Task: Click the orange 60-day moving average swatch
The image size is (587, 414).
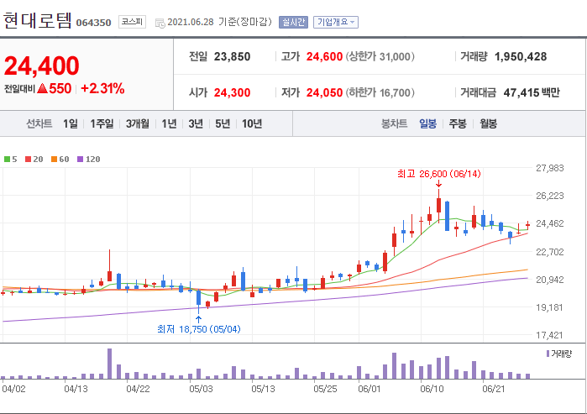Action: pos(55,159)
